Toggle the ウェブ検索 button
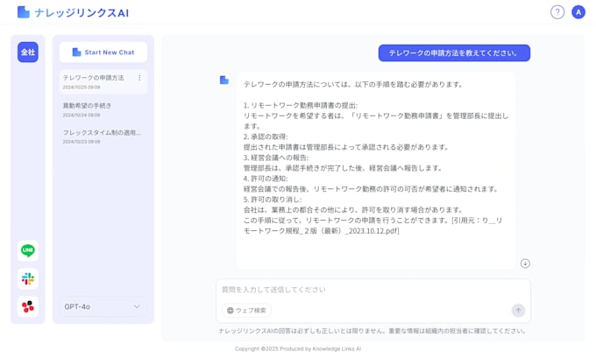This screenshot has height=358, width=596. point(246,310)
